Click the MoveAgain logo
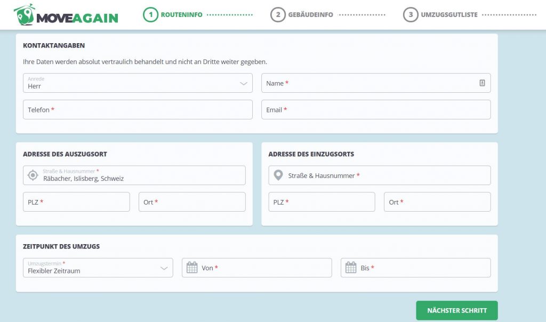Image resolution: width=546 pixels, height=322 pixels. pos(66,14)
